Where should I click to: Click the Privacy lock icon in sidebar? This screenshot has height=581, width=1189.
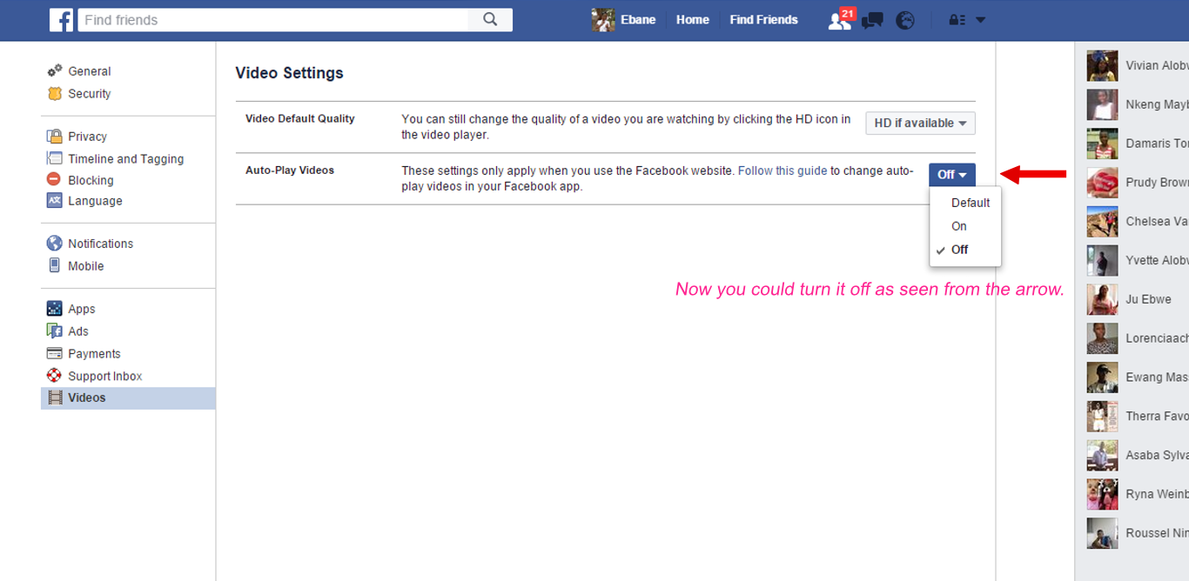point(55,136)
